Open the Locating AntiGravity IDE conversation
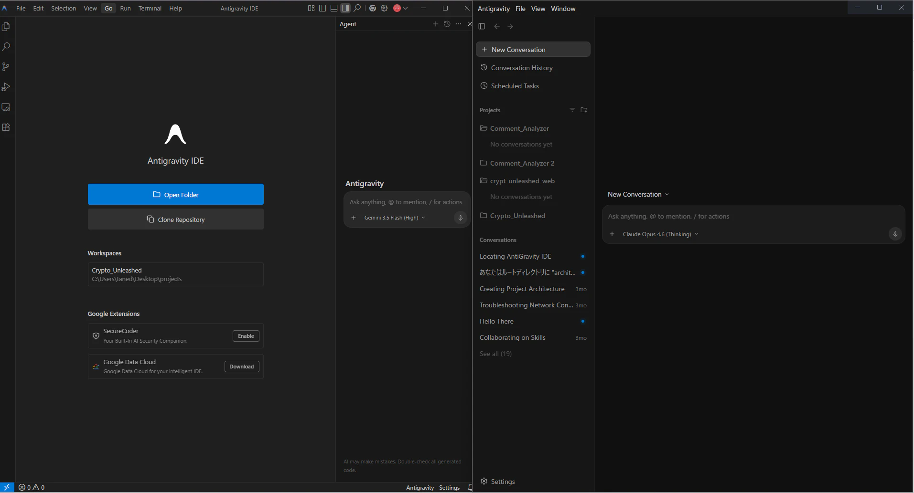The height and width of the screenshot is (493, 914). (533, 256)
